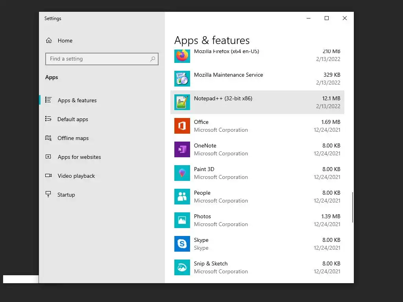The height and width of the screenshot is (302, 403).
Task: Click the Offline maps icon
Action: pos(48,138)
